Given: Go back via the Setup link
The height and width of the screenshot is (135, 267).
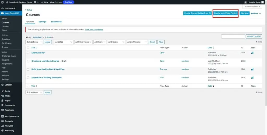Looking at the screenshot, I should coord(28,10).
